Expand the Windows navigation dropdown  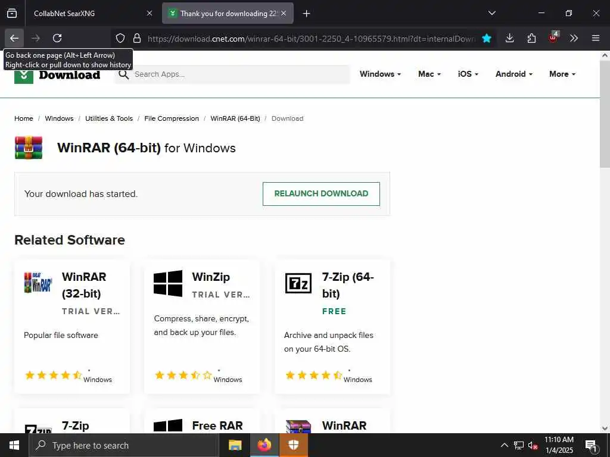[380, 74]
